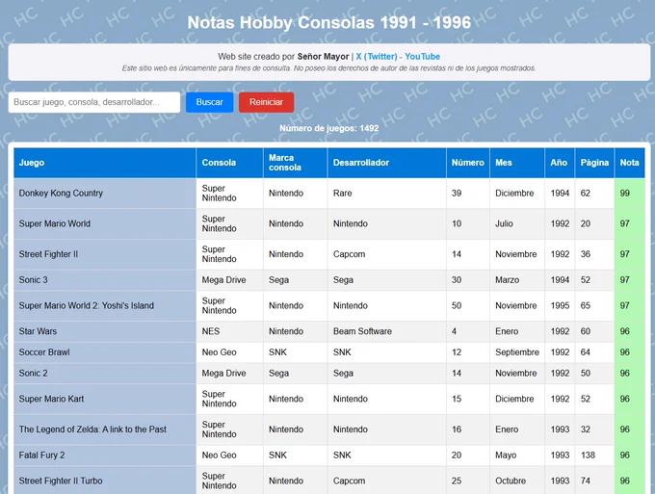655x494 pixels.
Task: Click Mayo month in Fatal Fury 2 row
Action: (x=517, y=455)
